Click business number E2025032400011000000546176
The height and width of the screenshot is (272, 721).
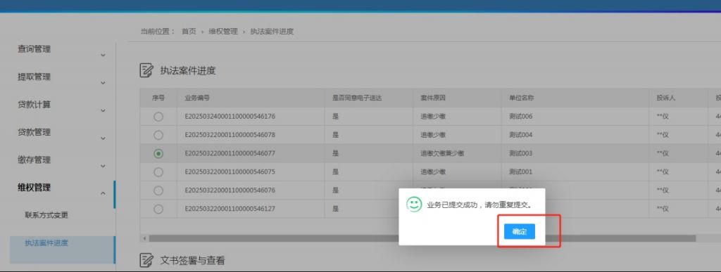click(x=230, y=117)
